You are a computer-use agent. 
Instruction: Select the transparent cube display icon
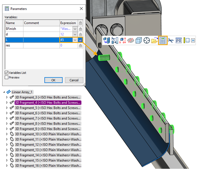139,40
